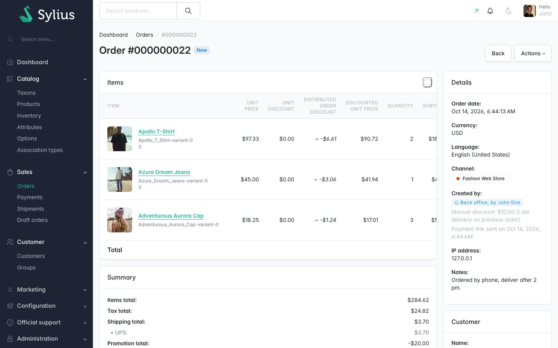Click the Azure Dream Jeans thumbnail

coord(120,179)
